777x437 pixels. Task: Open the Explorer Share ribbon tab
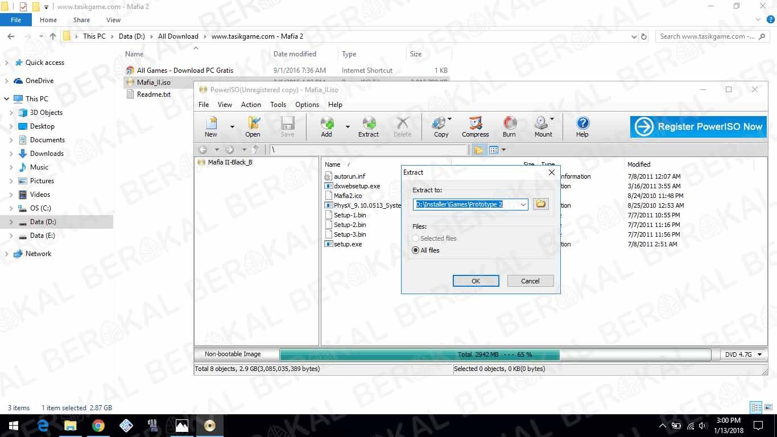pyautogui.click(x=81, y=20)
